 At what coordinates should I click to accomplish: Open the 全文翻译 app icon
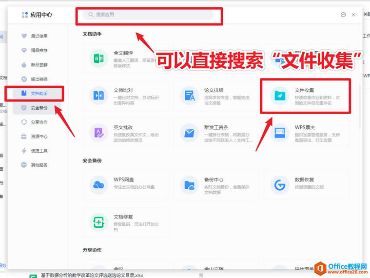pyautogui.click(x=98, y=59)
